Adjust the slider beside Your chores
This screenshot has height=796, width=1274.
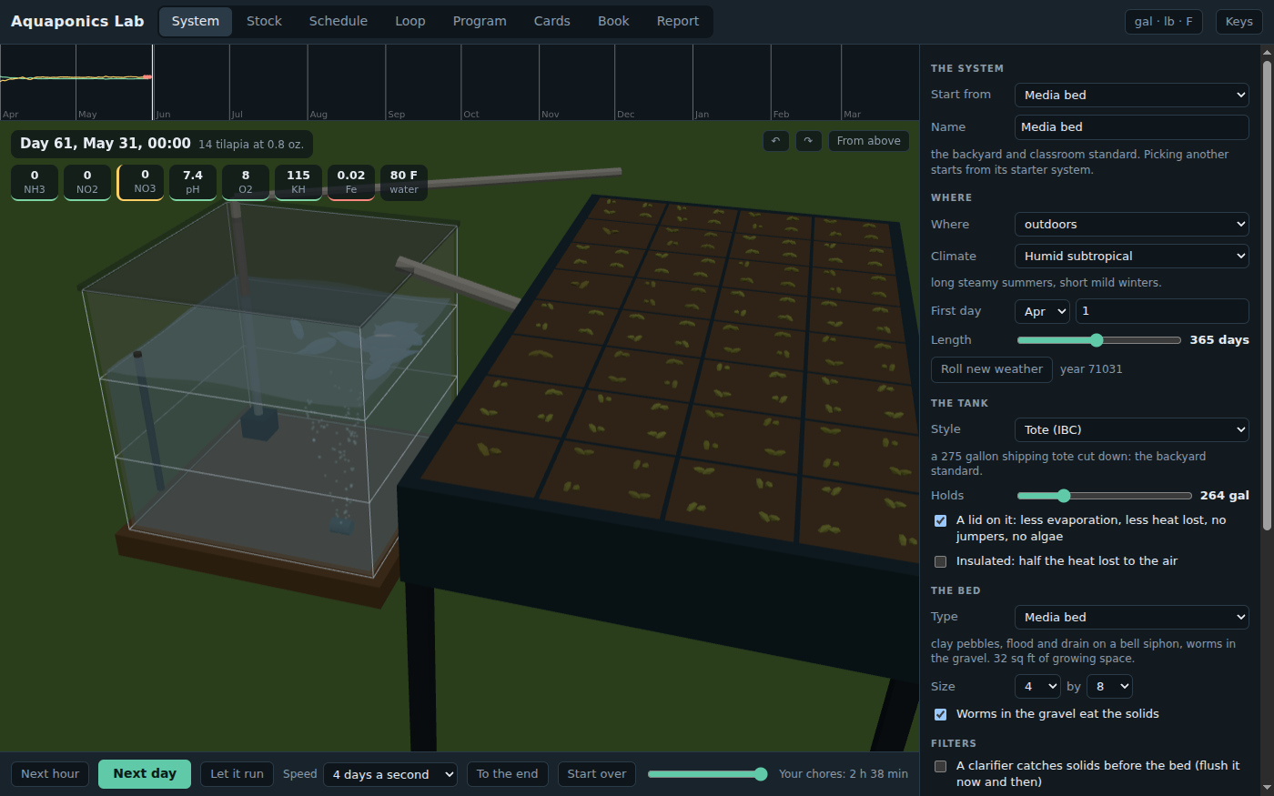coord(708,774)
